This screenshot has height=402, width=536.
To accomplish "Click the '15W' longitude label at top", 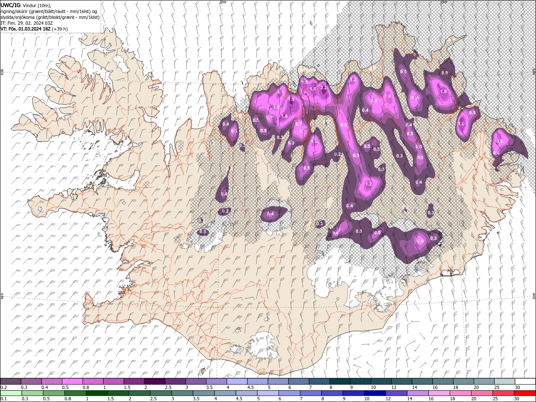I will tap(444, 2).
